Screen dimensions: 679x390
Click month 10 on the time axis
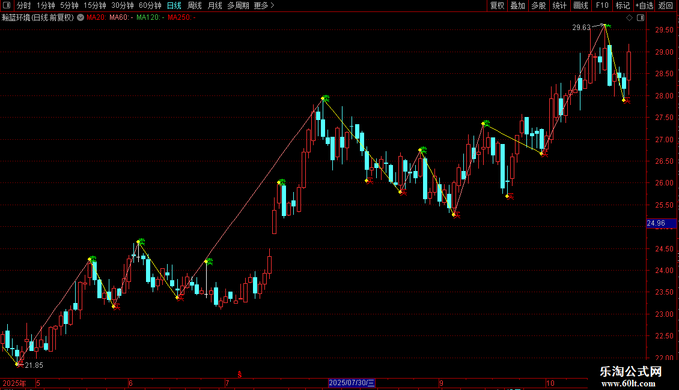[x=550, y=383]
